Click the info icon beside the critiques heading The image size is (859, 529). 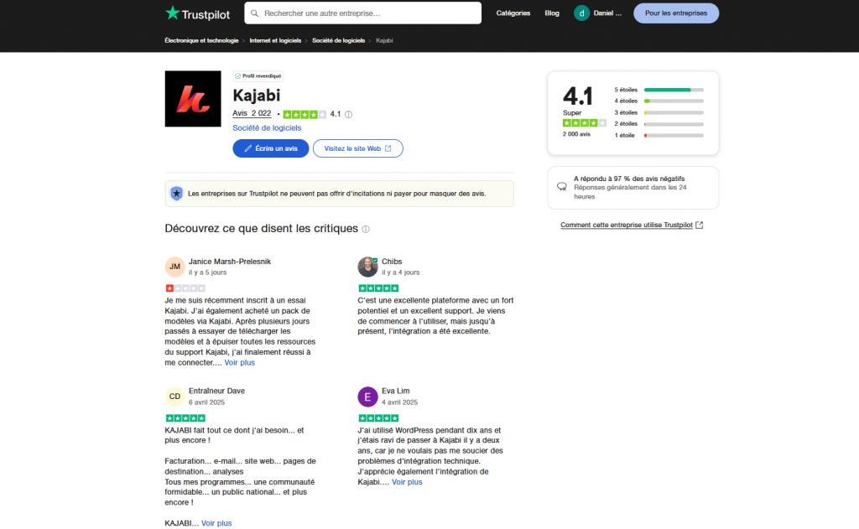(x=366, y=229)
